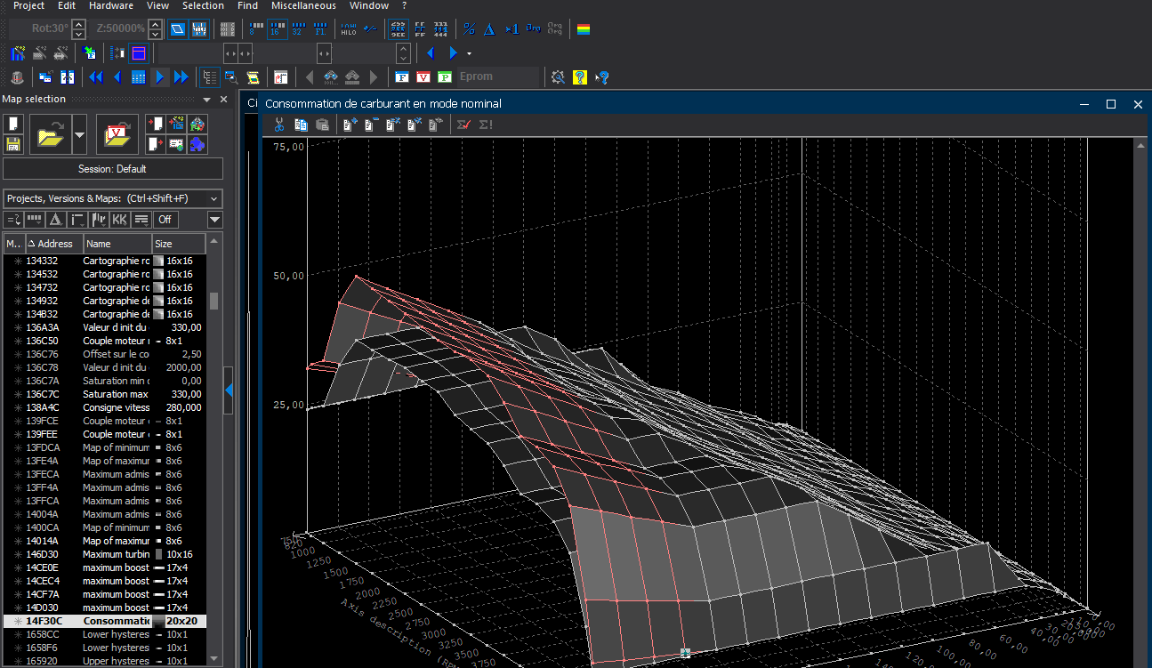Toggle the Off filter button
The height and width of the screenshot is (668, 1152).
(165, 219)
